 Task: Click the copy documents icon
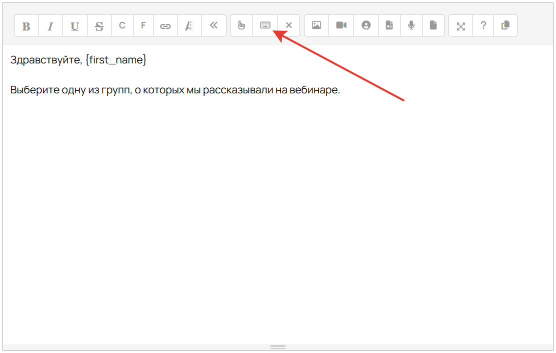click(505, 25)
